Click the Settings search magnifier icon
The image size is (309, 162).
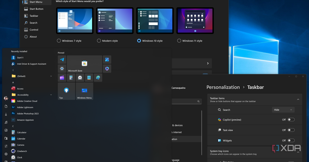[199, 102]
